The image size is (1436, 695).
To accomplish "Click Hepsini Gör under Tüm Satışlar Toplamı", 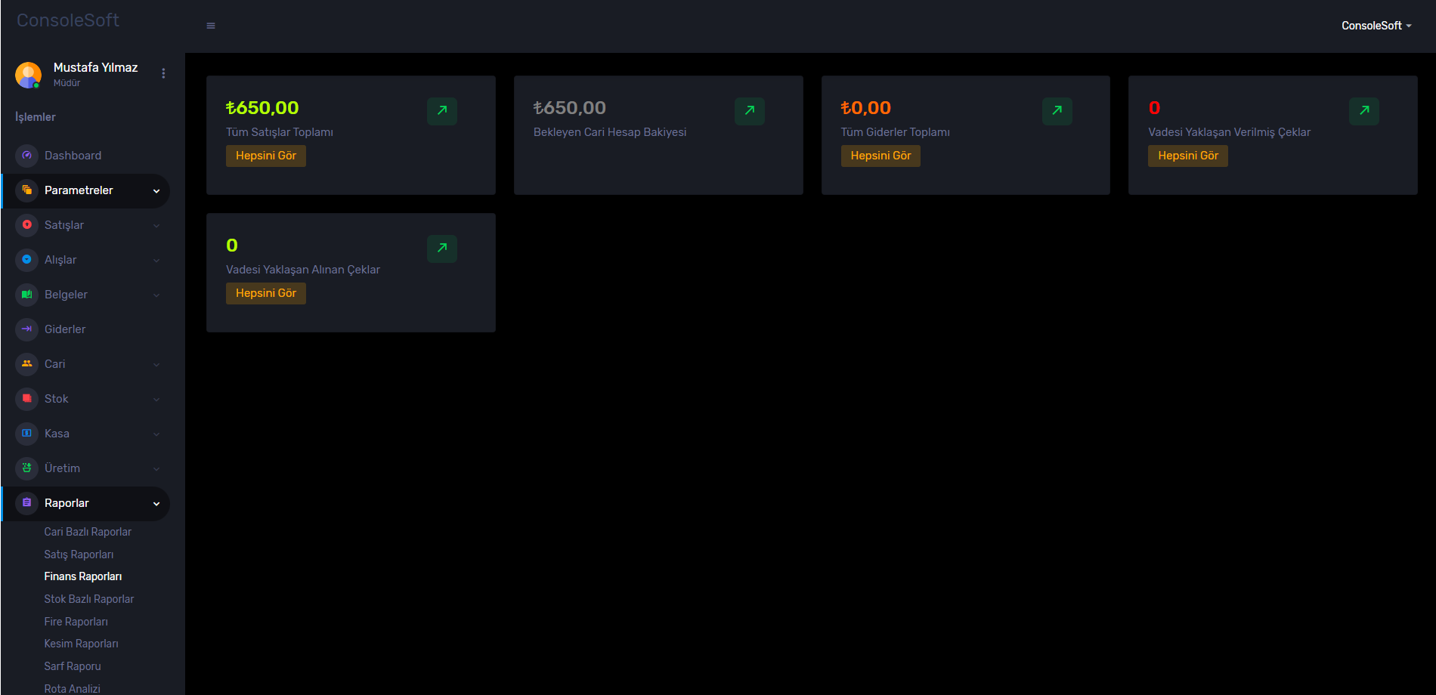I will 266,156.
